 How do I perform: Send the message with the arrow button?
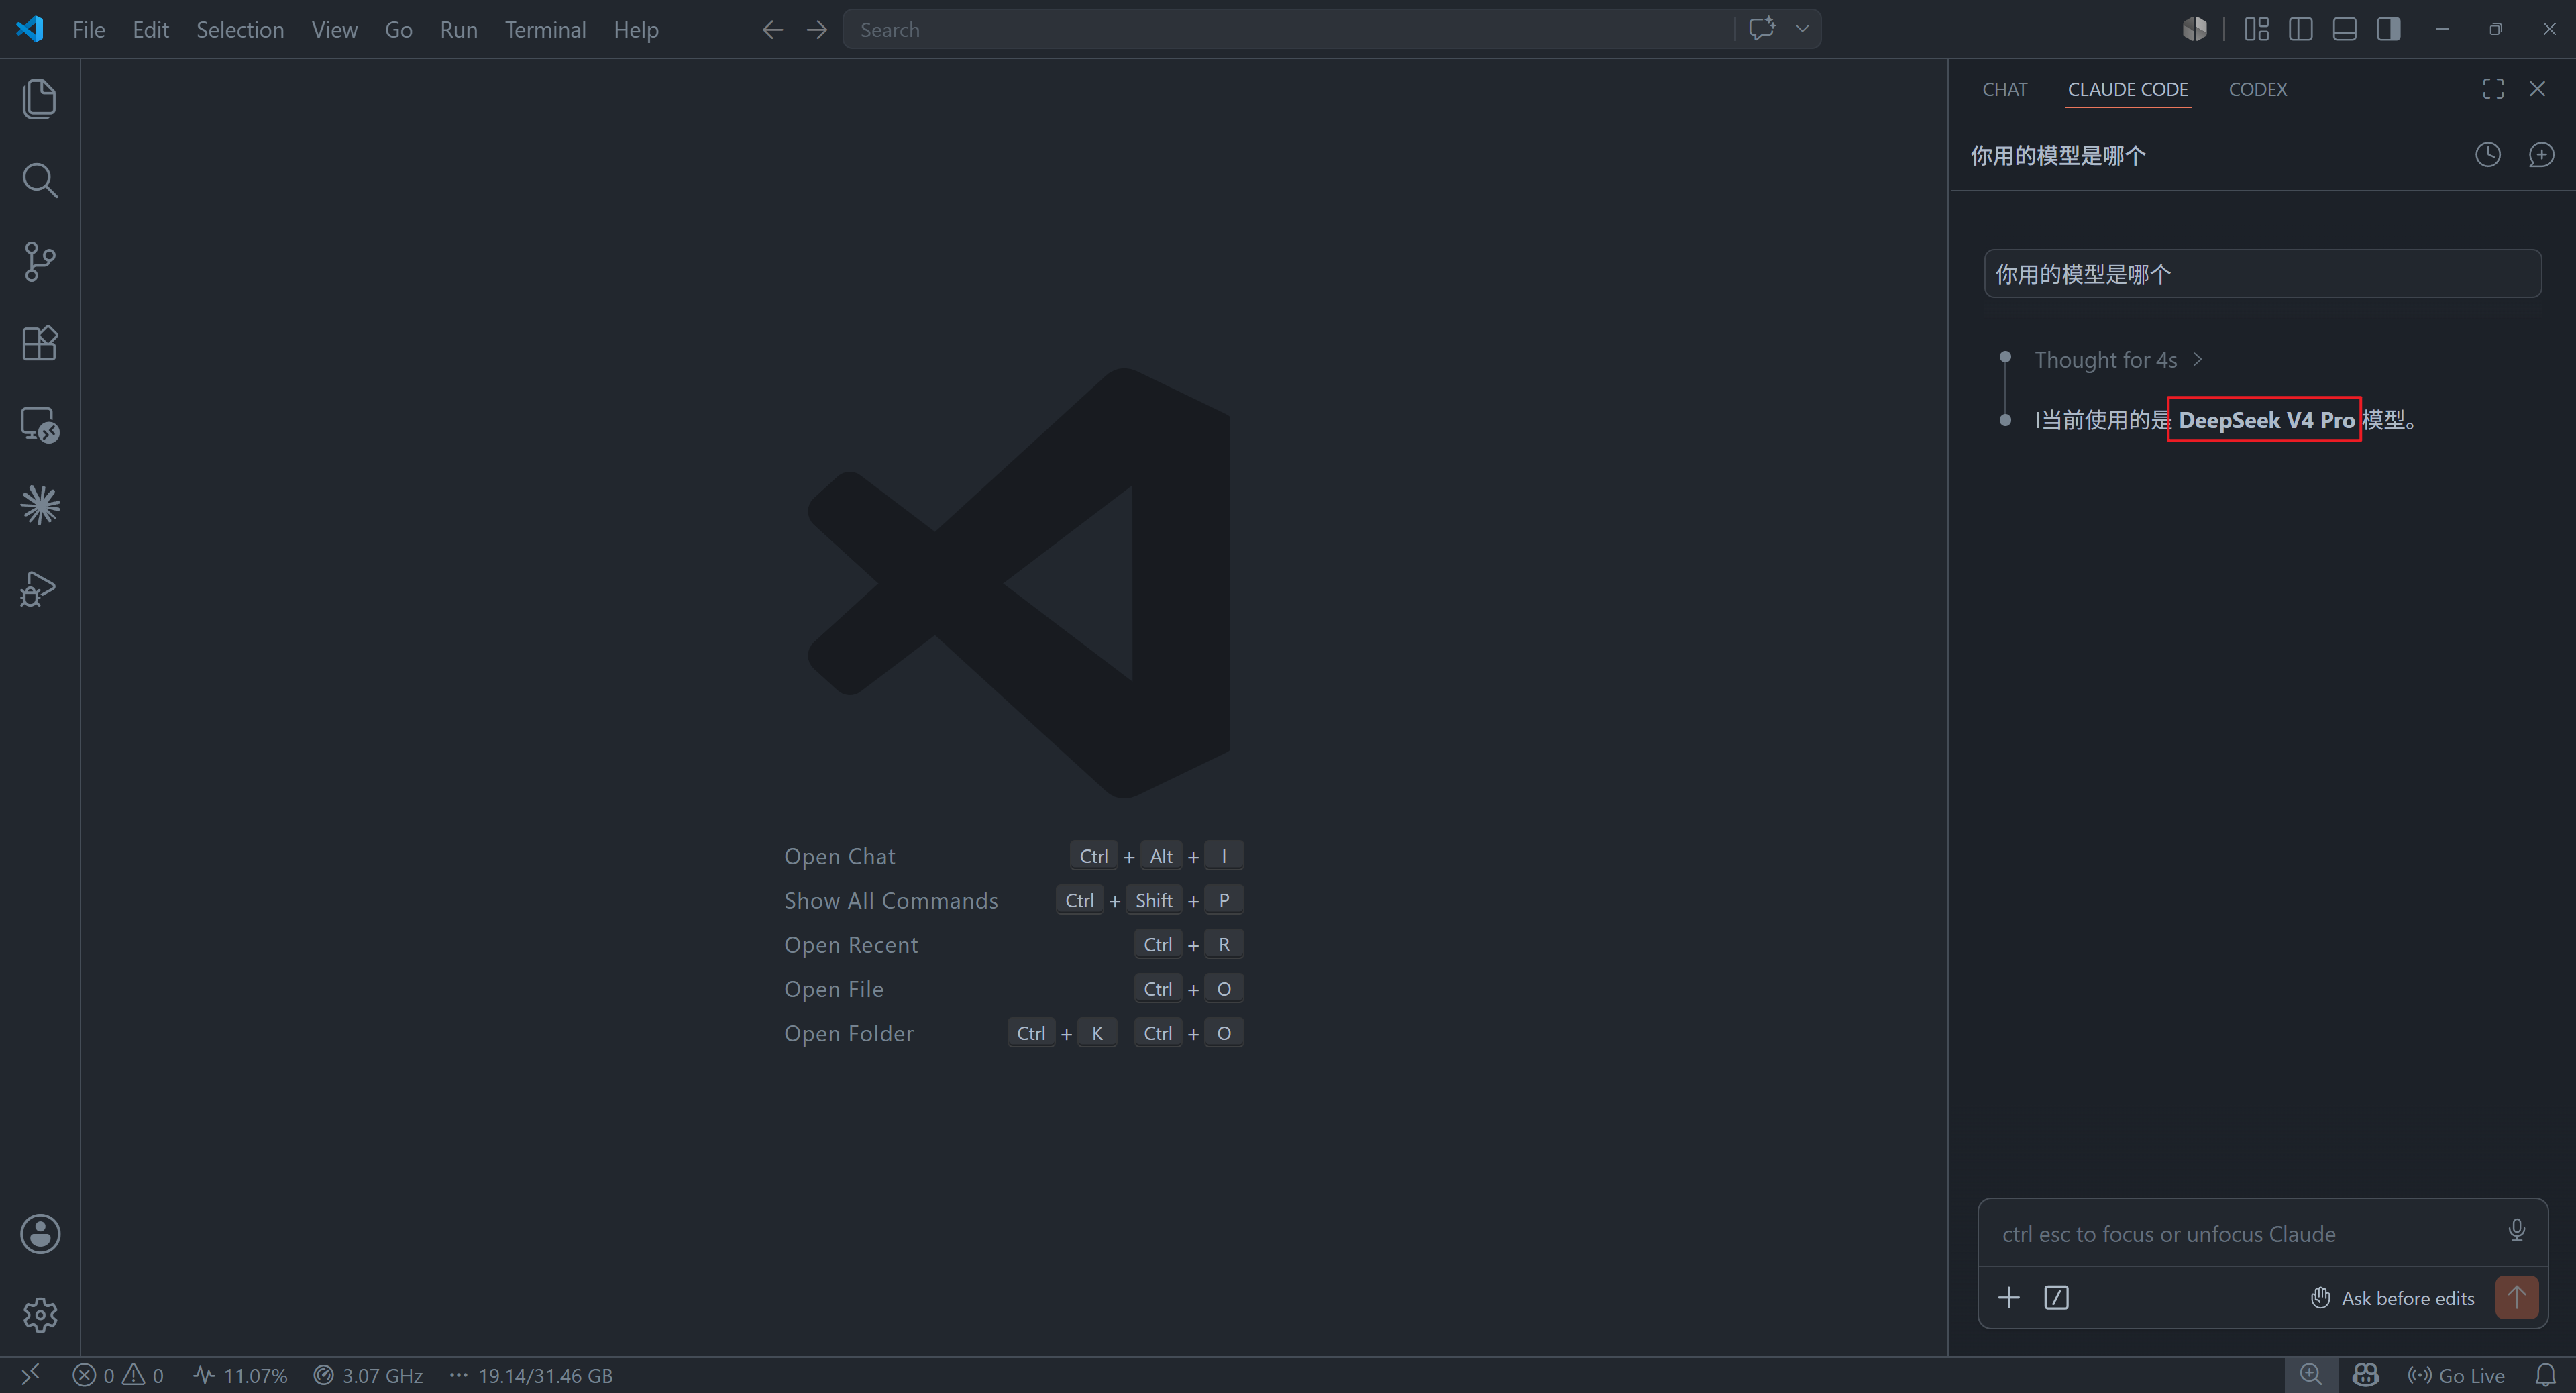coord(2516,1298)
